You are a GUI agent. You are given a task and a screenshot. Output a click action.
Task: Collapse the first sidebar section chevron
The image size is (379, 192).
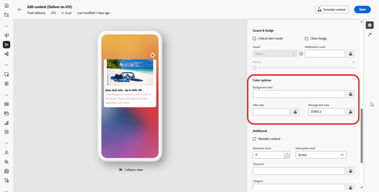(x=7, y=26)
